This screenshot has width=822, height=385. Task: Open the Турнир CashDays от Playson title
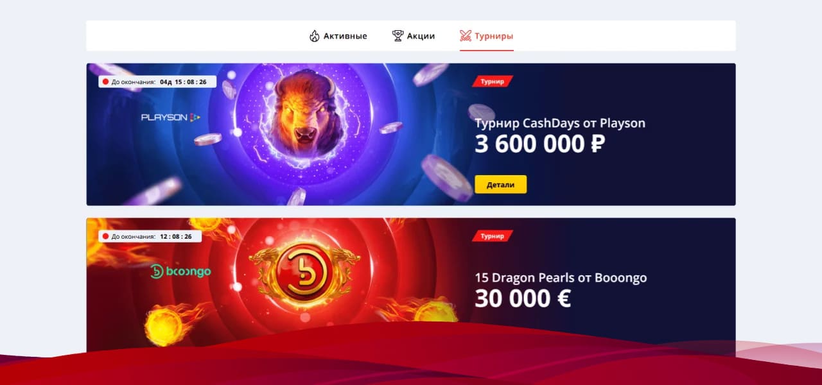pos(560,123)
